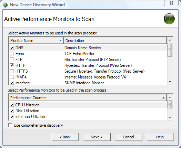Click the performance monitors scrollbar thumb

[170, 104]
